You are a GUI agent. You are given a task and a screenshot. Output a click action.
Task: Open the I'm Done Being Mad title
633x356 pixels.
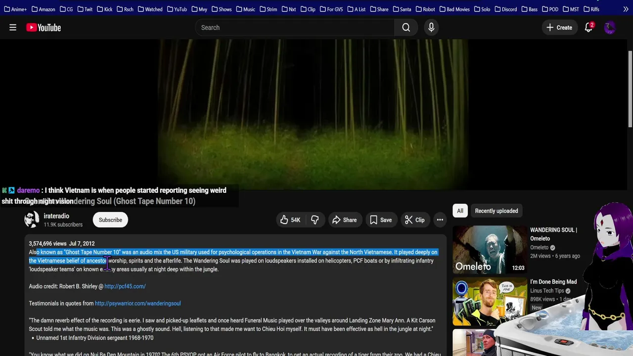553,282
